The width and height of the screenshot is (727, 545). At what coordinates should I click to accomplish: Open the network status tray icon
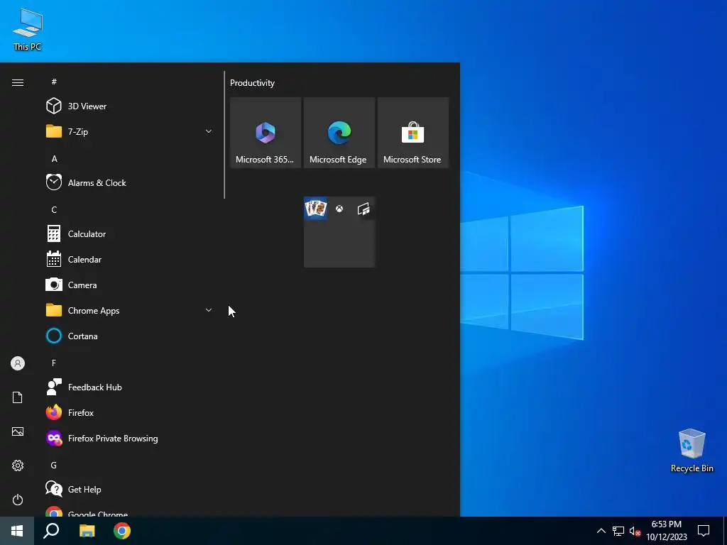pos(618,531)
